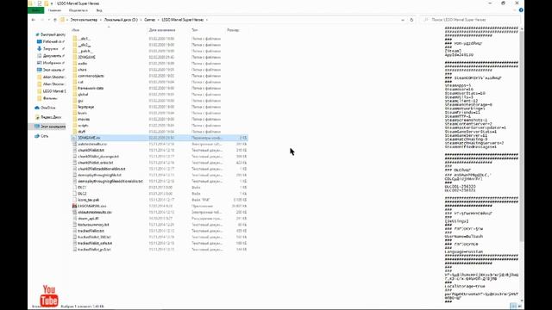The width and height of the screenshot is (552, 310).
Task: Click the Up one level arrow
Action: 55,20
